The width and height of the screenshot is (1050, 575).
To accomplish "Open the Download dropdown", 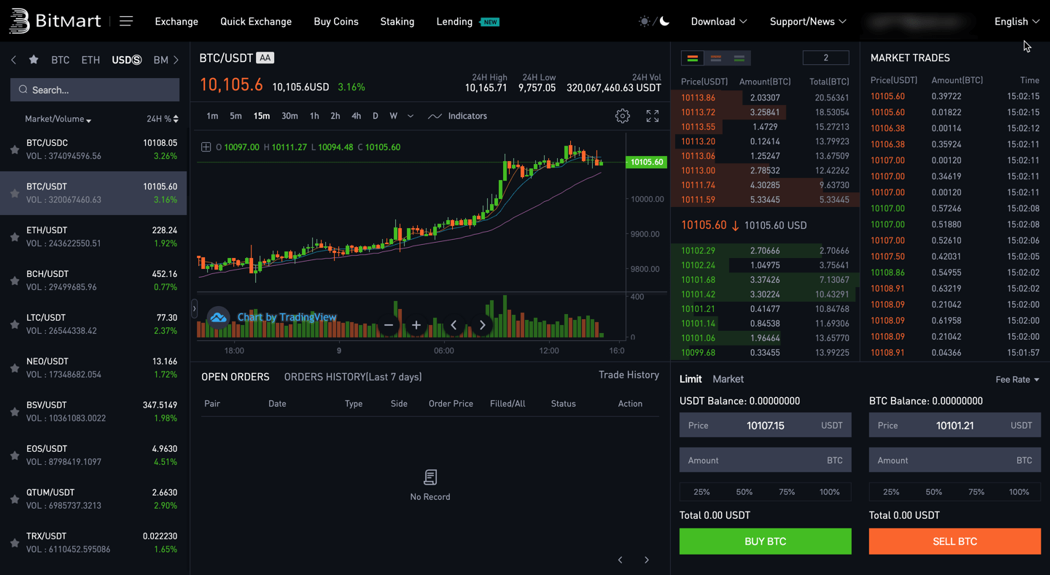I will point(719,21).
